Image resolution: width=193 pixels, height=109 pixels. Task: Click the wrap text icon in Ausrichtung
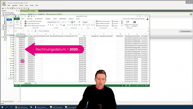(x=80, y=22)
